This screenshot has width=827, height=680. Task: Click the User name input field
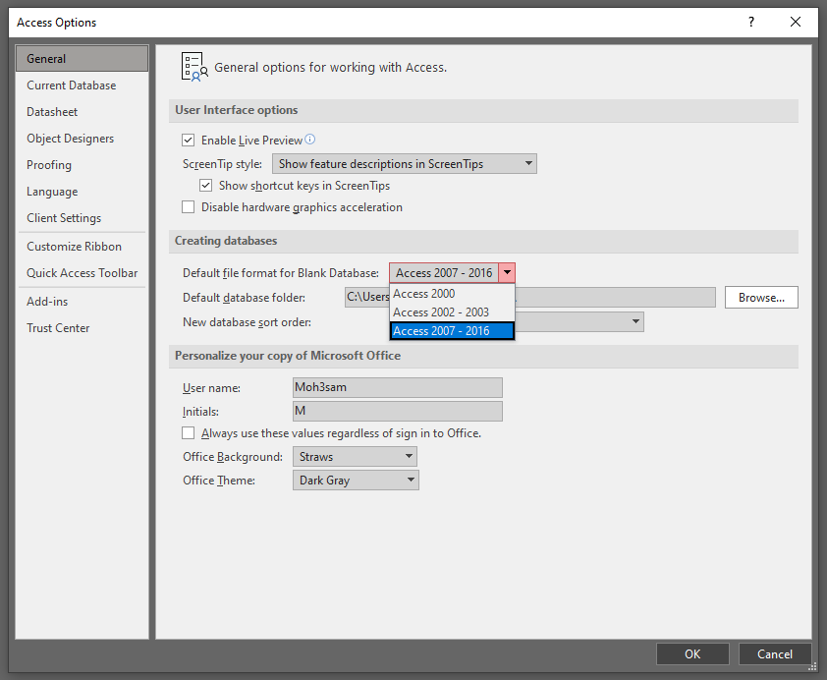coord(398,387)
